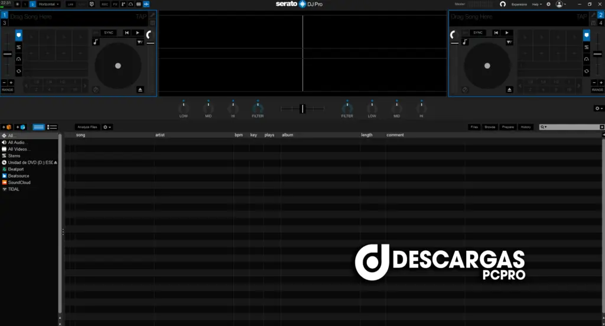This screenshot has height=326, width=605.
Task: Click the eject icon on left deck
Action: click(x=140, y=90)
